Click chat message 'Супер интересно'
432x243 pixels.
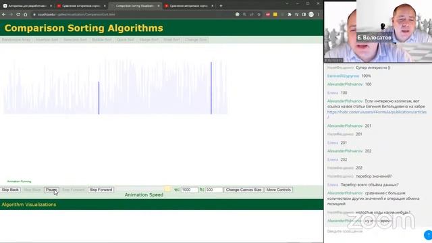373,67
